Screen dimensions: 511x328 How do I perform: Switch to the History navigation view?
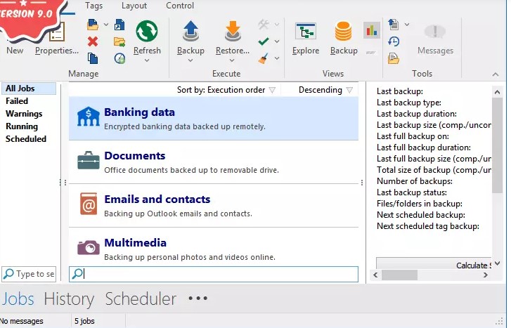tap(69, 299)
